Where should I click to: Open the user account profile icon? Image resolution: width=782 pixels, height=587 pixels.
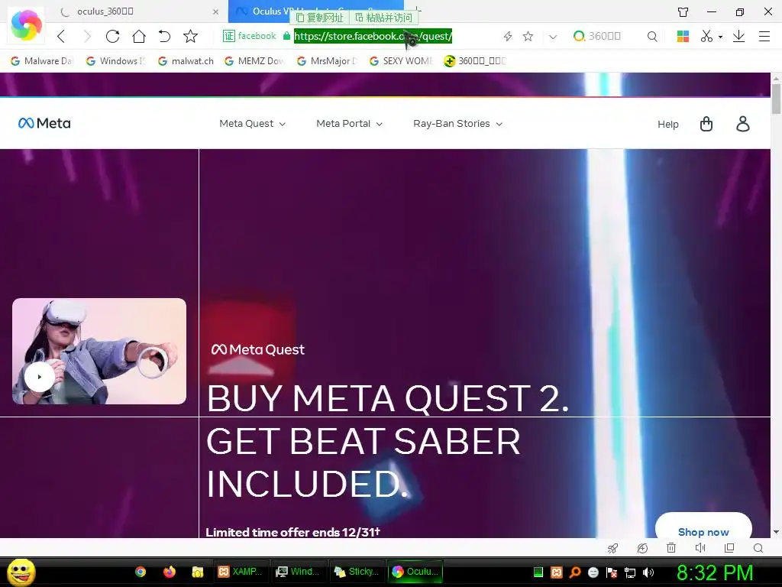[x=742, y=124]
